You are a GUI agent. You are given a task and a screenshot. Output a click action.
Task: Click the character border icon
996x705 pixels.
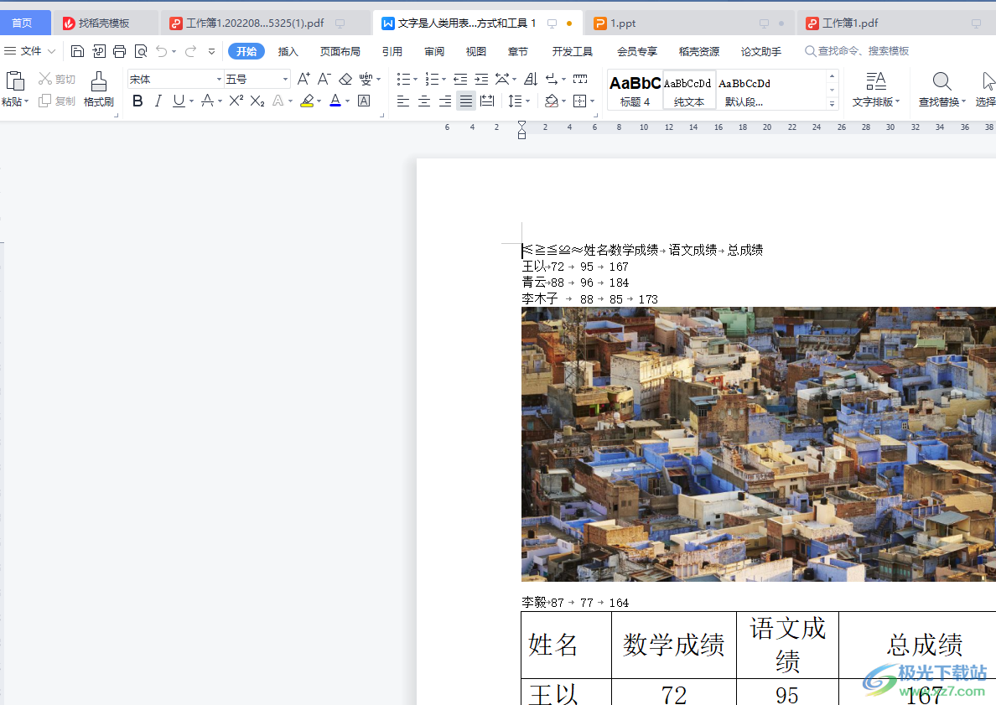pyautogui.click(x=364, y=101)
